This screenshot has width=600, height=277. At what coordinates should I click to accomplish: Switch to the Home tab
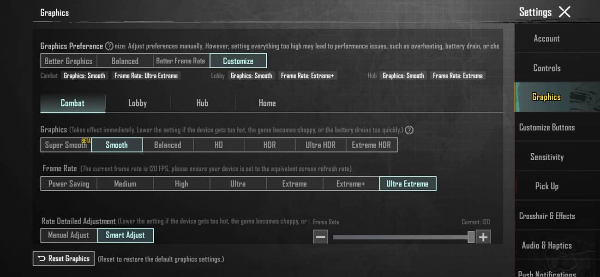coord(267,103)
